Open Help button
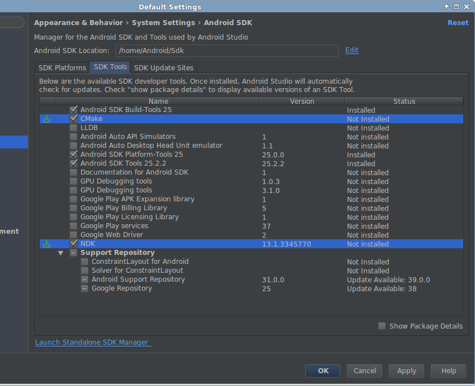Image resolution: width=475 pixels, height=386 pixels. (x=448, y=370)
